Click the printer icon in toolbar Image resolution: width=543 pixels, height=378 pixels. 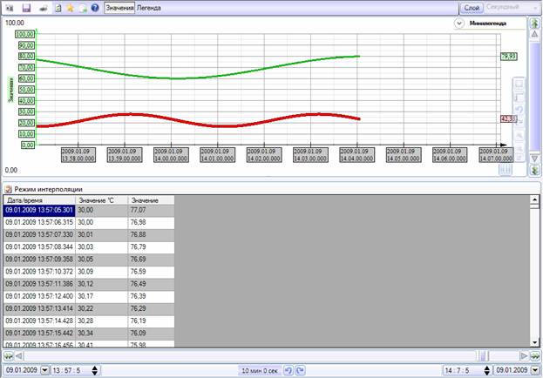(x=44, y=8)
